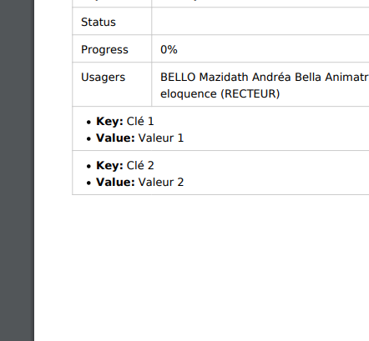This screenshot has height=341, width=369.
Task: Click the bold Value label before Valeur 1
Action: pos(115,138)
